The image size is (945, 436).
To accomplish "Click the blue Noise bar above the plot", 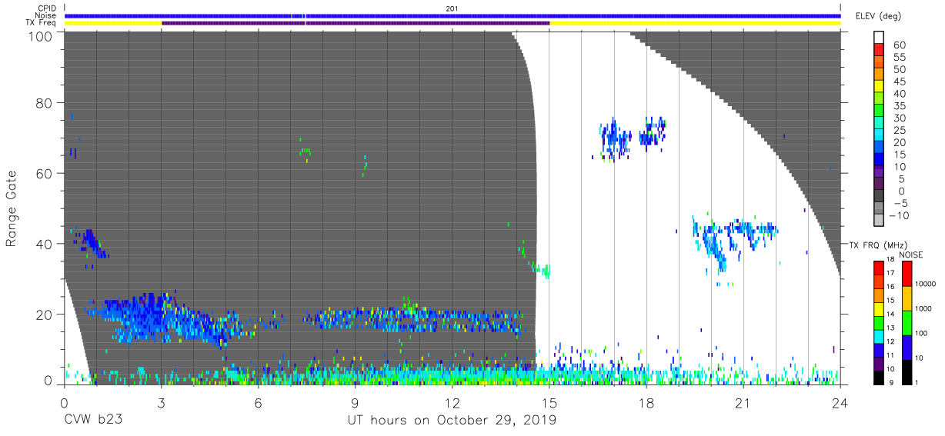I will coord(452,15).
